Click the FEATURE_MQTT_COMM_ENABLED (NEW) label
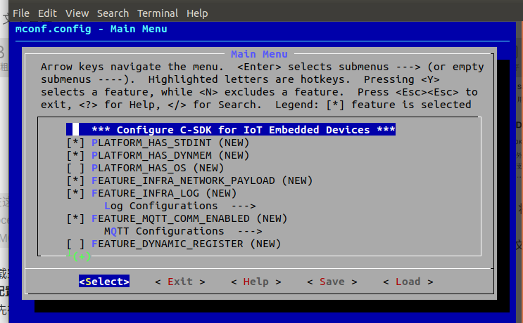This screenshot has width=523, height=323. click(189, 218)
